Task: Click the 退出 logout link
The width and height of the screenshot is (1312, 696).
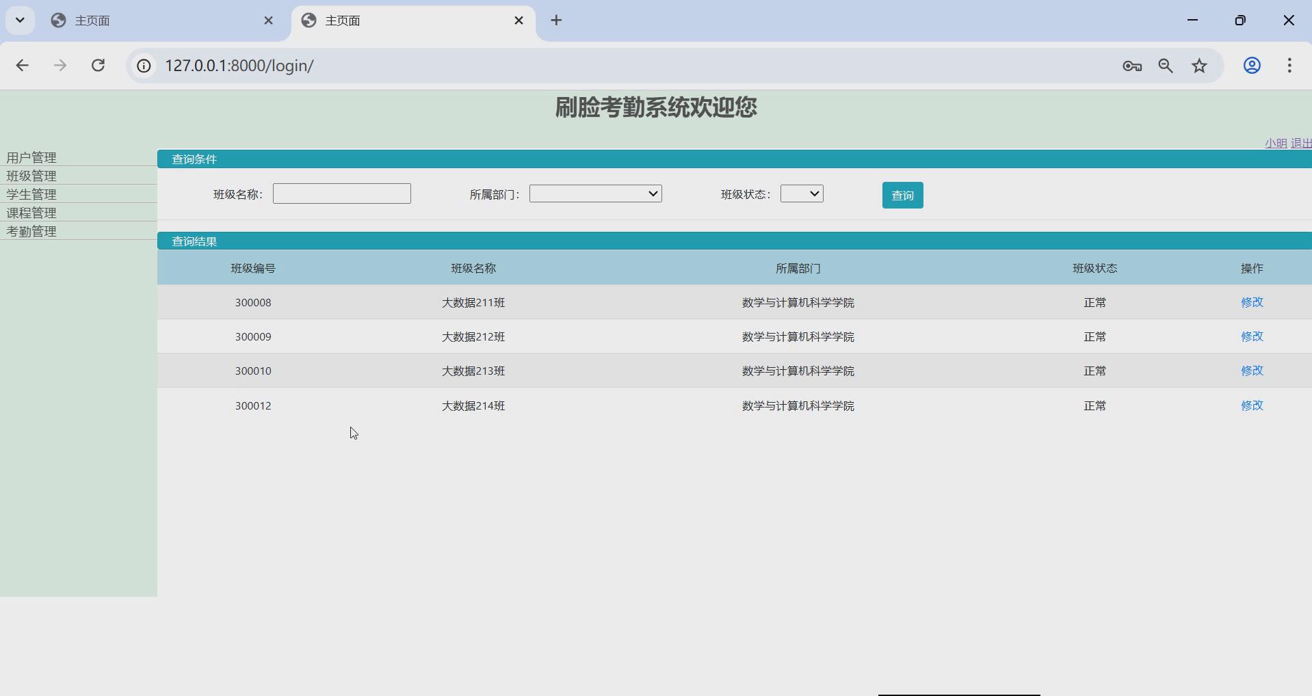Action: click(x=1302, y=142)
